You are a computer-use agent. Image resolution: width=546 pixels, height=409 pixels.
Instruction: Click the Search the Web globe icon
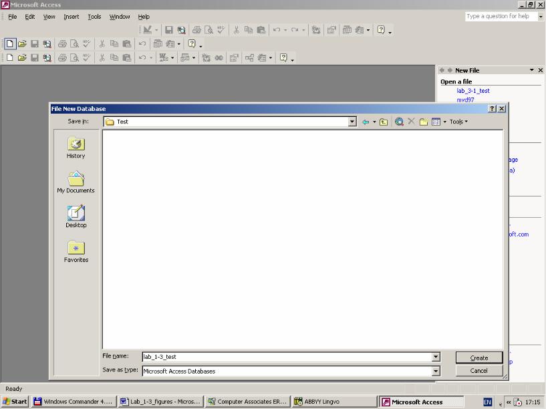click(x=399, y=122)
